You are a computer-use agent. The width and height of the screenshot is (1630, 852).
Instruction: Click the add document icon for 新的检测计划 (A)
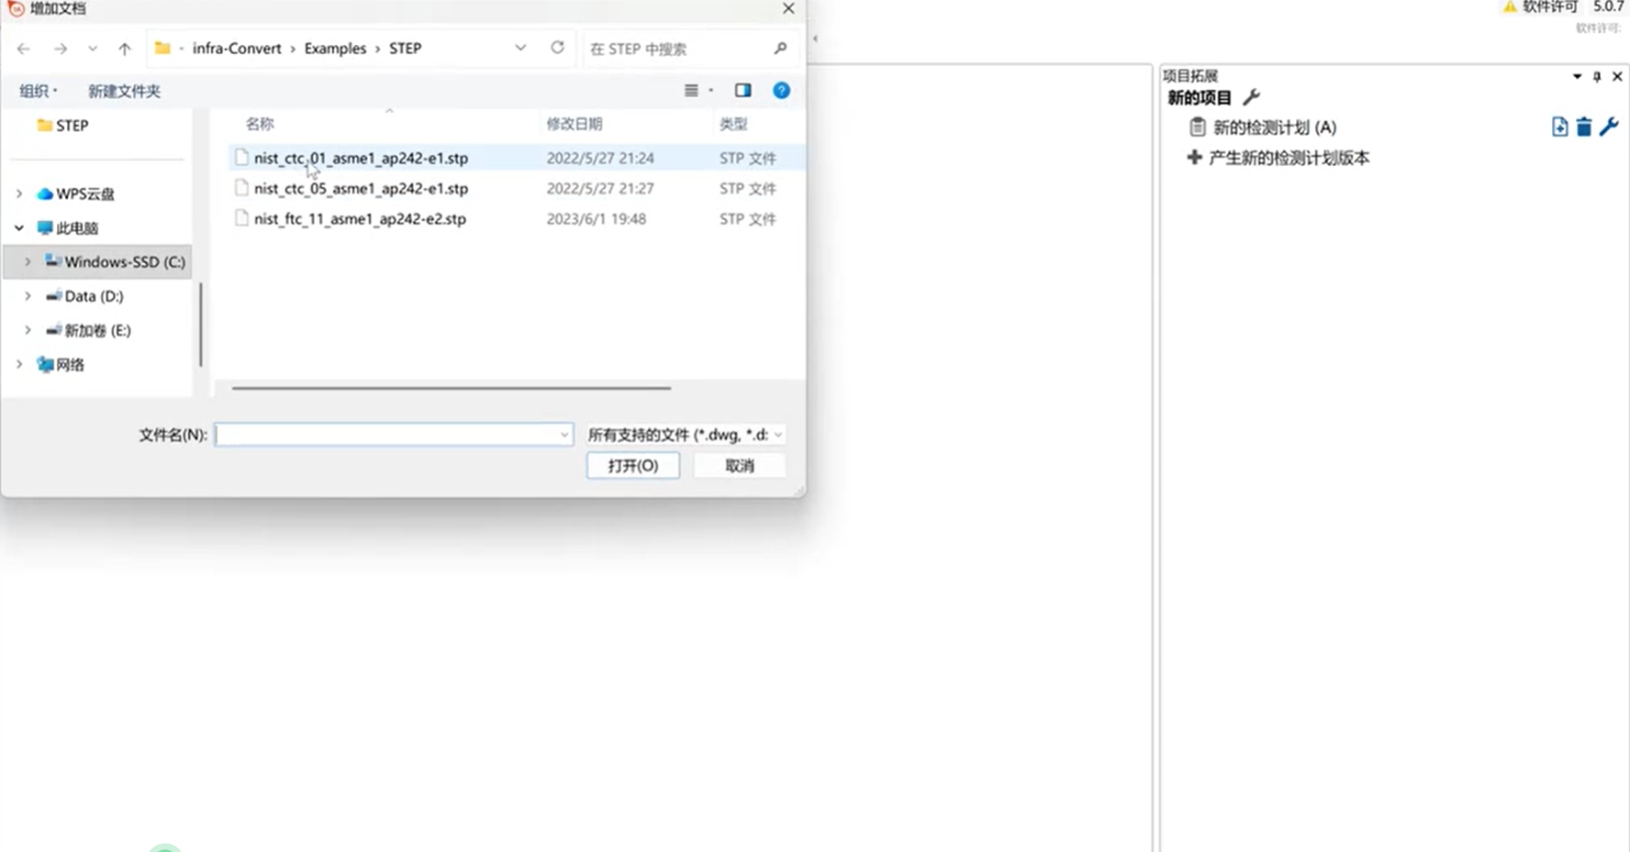pyautogui.click(x=1559, y=127)
